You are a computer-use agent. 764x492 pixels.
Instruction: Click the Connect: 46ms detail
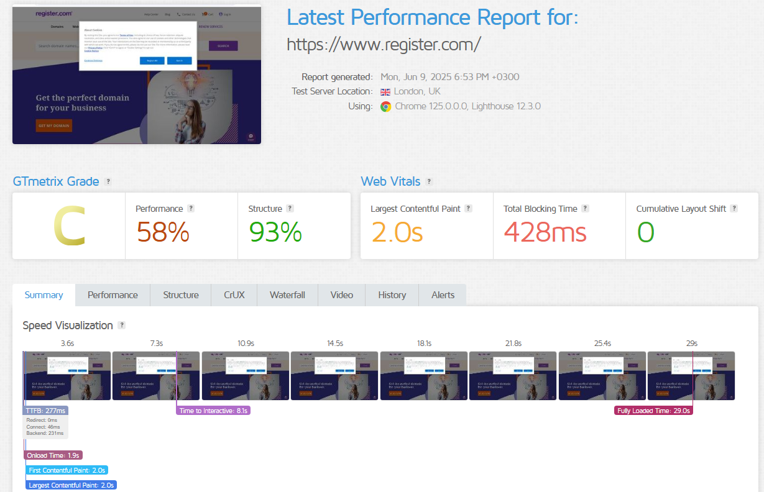coord(44,427)
